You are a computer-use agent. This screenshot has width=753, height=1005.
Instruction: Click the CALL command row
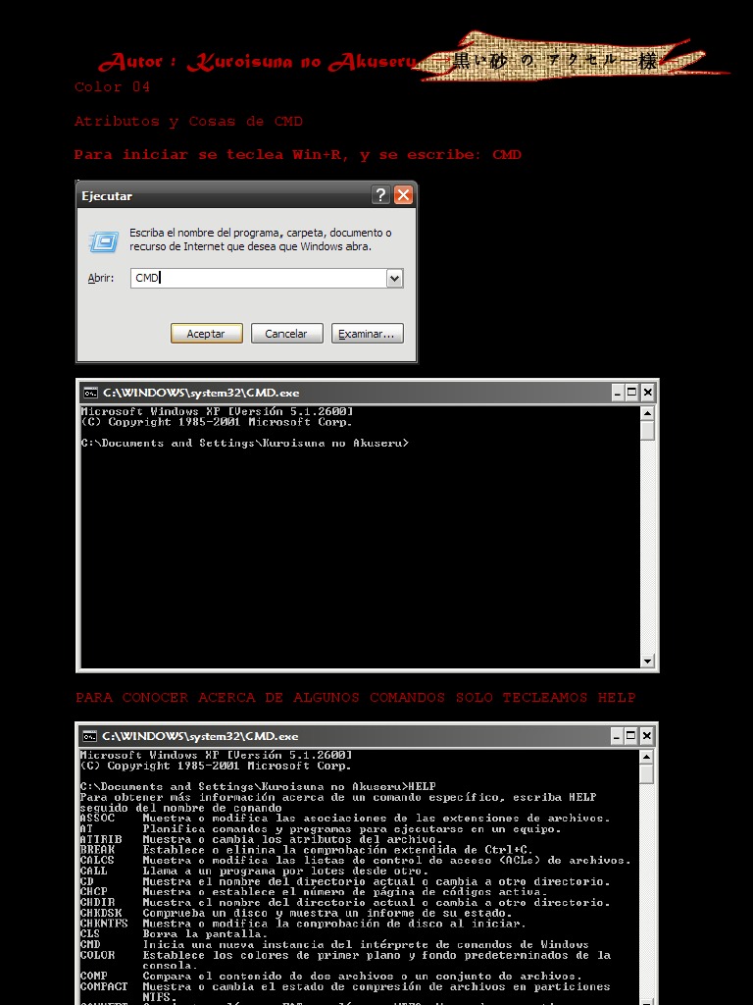tap(254, 872)
